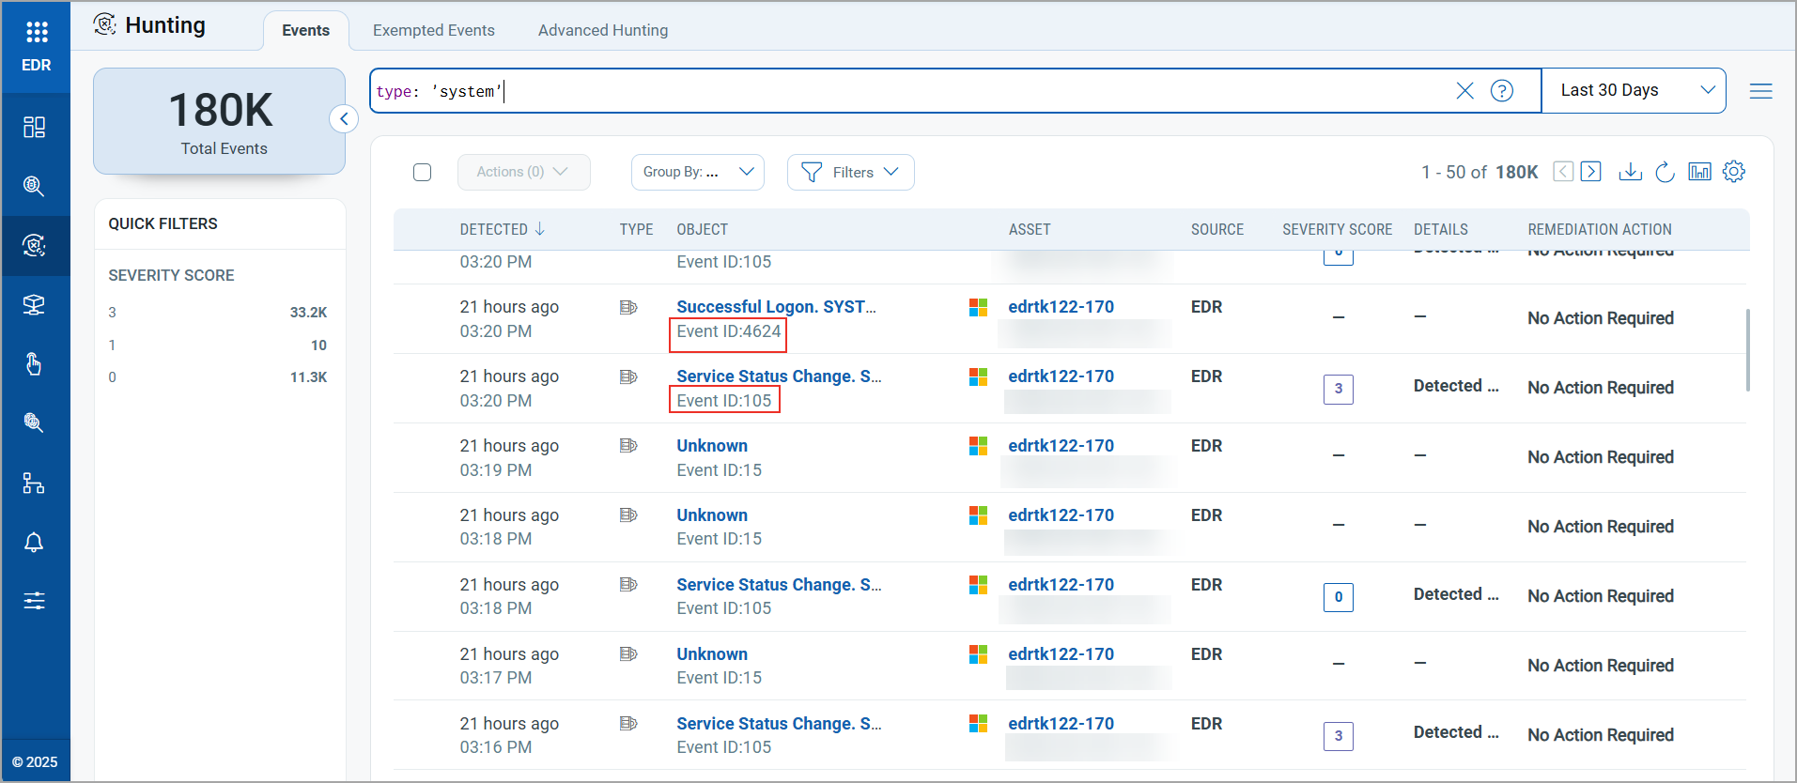Open the table settings gear icon
1797x783 pixels.
click(1734, 172)
